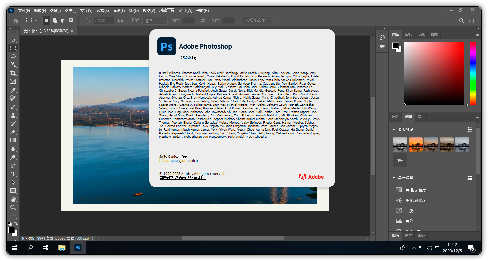
Task: Open the 图层(L) menu
Action: coord(70,11)
